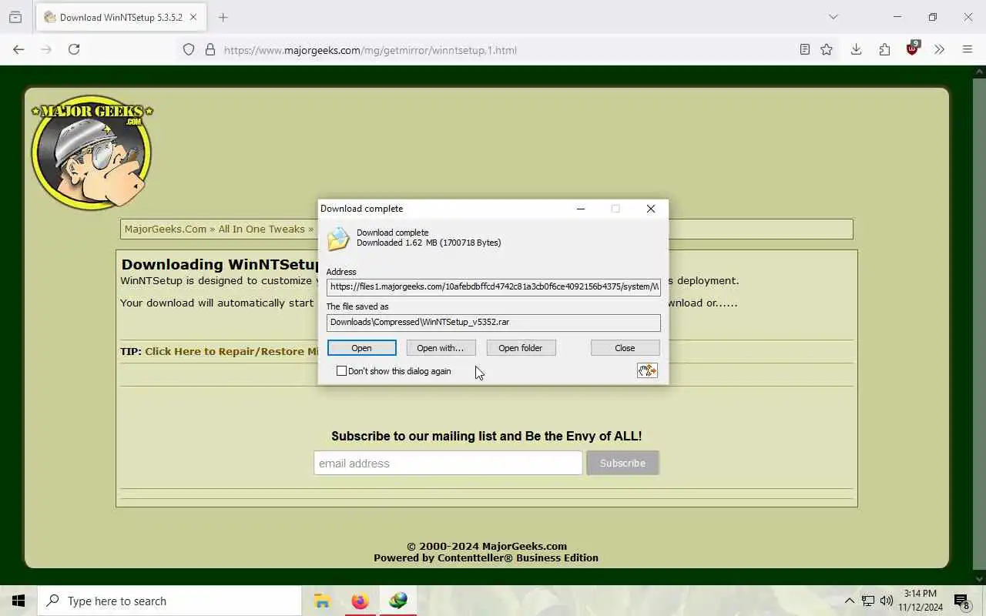Screen dimensions: 986x616
Task: Click the Click Here to Repair/Restore tip link
Action: pyautogui.click(x=231, y=351)
